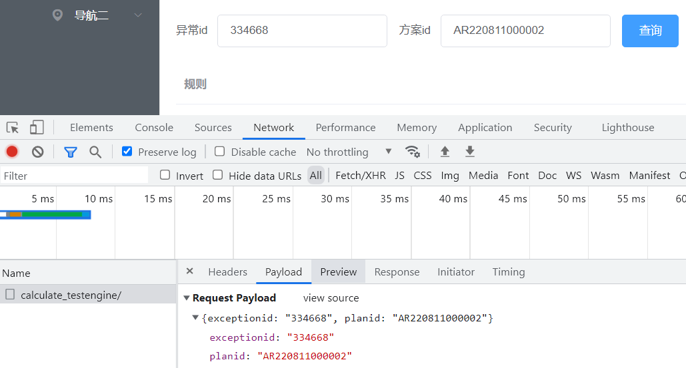The width and height of the screenshot is (686, 368).
Task: Click the 异常id input field
Action: point(302,31)
